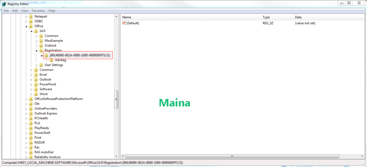This screenshot has height=167, width=367.
Task: Click tree pane scroll up arrow
Action: coord(116,16)
